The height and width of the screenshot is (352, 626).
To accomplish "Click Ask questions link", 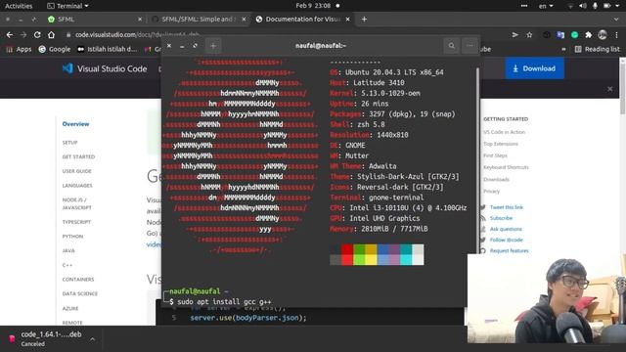I will tap(506, 229).
